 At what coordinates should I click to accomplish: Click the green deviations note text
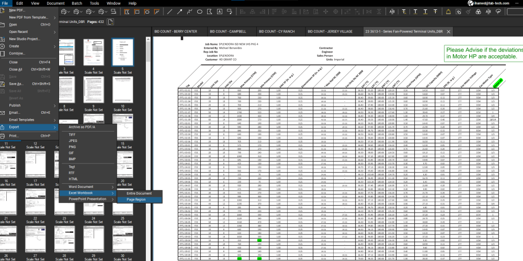485,53
